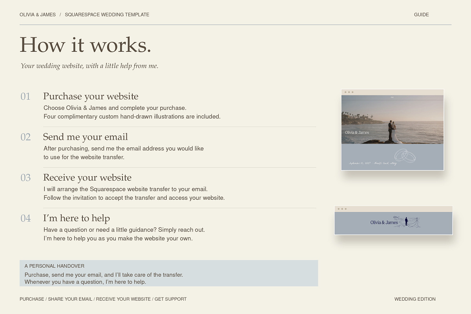Click the couple illustration in lower preview
Viewport: 471px width, 314px height.
tap(407, 222)
